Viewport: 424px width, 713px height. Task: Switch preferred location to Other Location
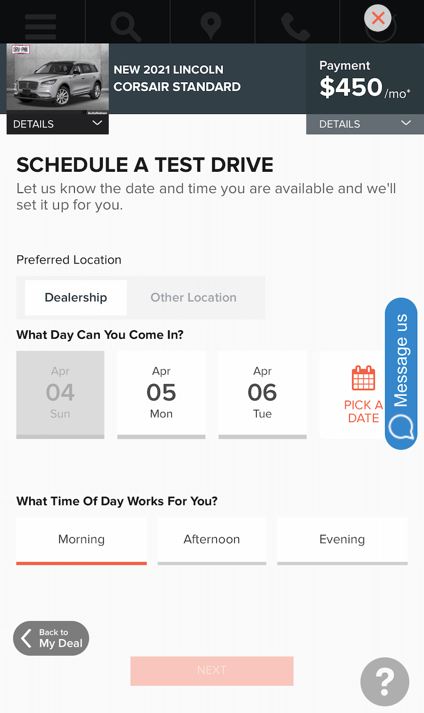(x=193, y=297)
